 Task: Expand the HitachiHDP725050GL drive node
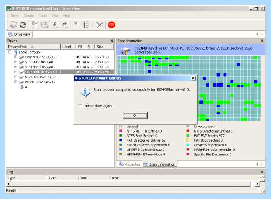point(16,57)
